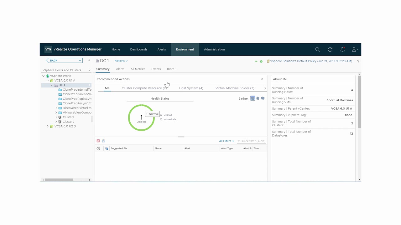Collapse the Recommended Actions panel
This screenshot has height=225, width=401.
(262, 79)
